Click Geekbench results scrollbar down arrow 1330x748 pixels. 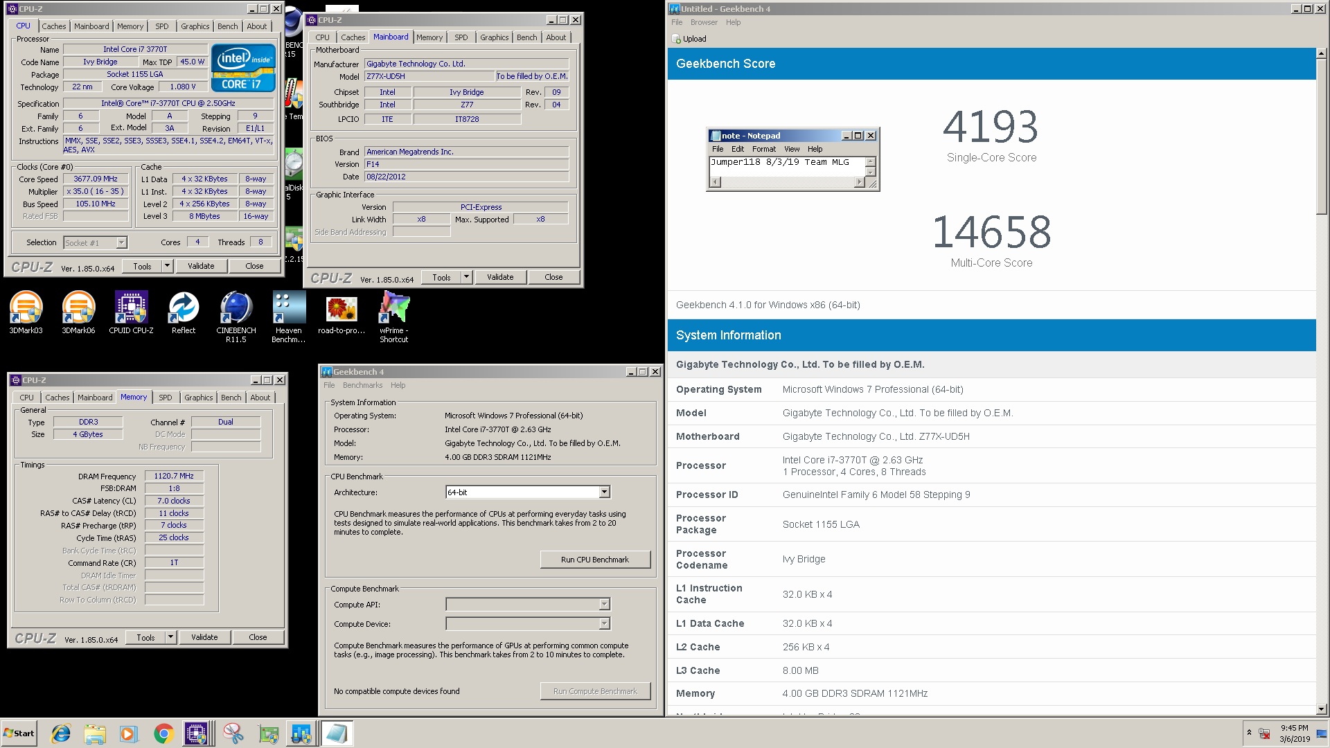point(1321,709)
